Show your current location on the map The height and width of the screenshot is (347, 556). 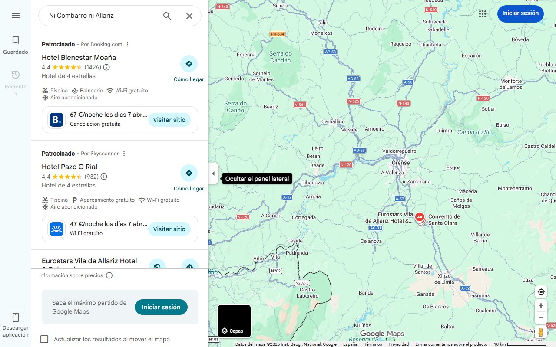pos(541,291)
